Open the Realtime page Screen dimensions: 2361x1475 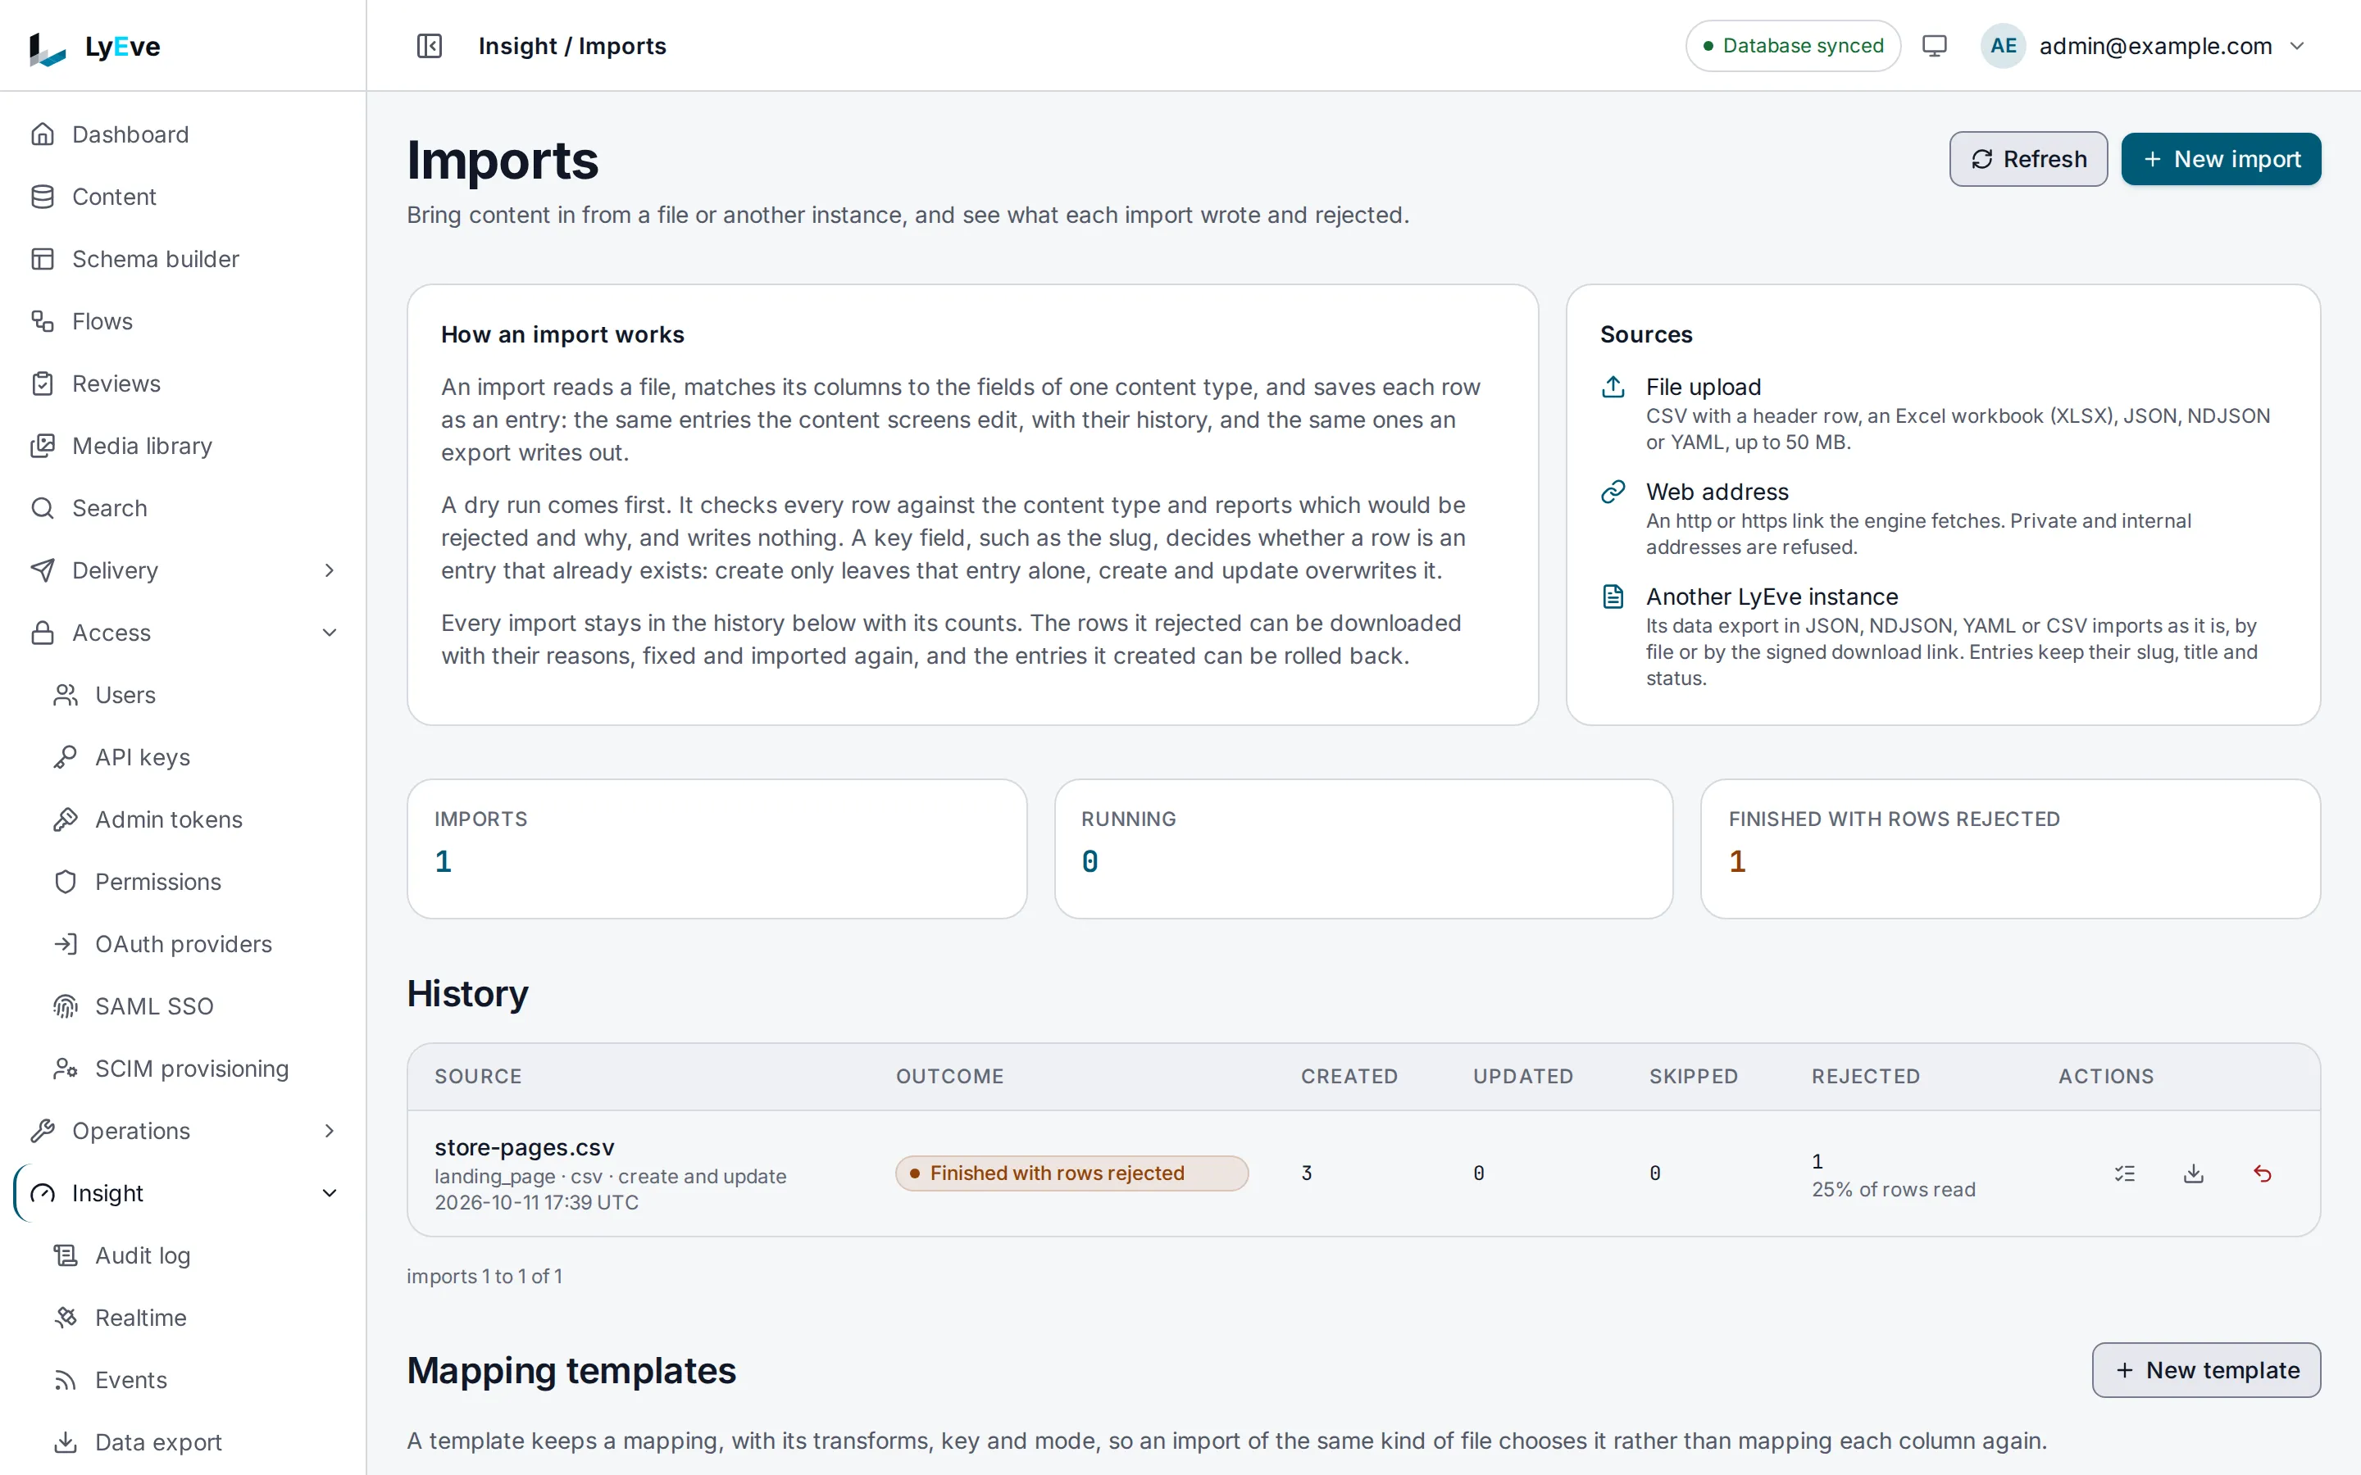pos(195,1318)
